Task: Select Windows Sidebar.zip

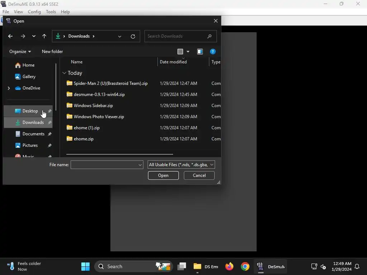Action: pyautogui.click(x=94, y=106)
